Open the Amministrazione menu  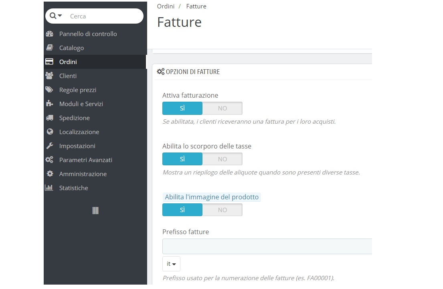click(83, 174)
